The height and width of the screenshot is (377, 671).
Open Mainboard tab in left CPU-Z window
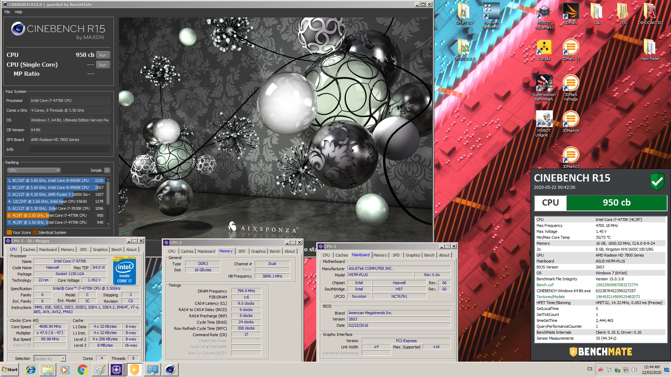(48, 250)
